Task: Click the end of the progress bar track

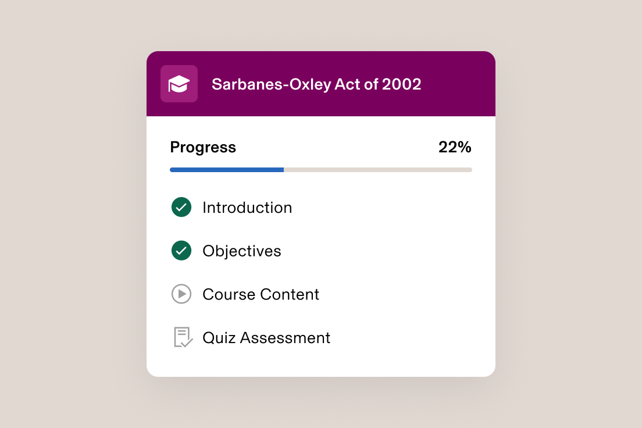Action: tap(470, 170)
